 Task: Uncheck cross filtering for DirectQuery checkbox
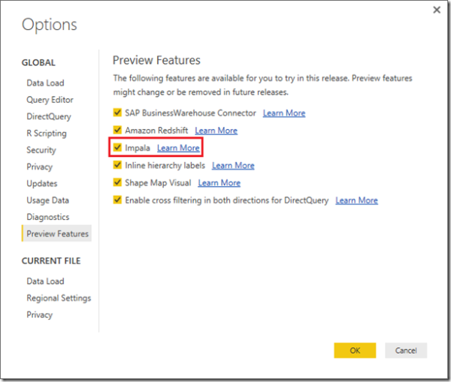(117, 200)
